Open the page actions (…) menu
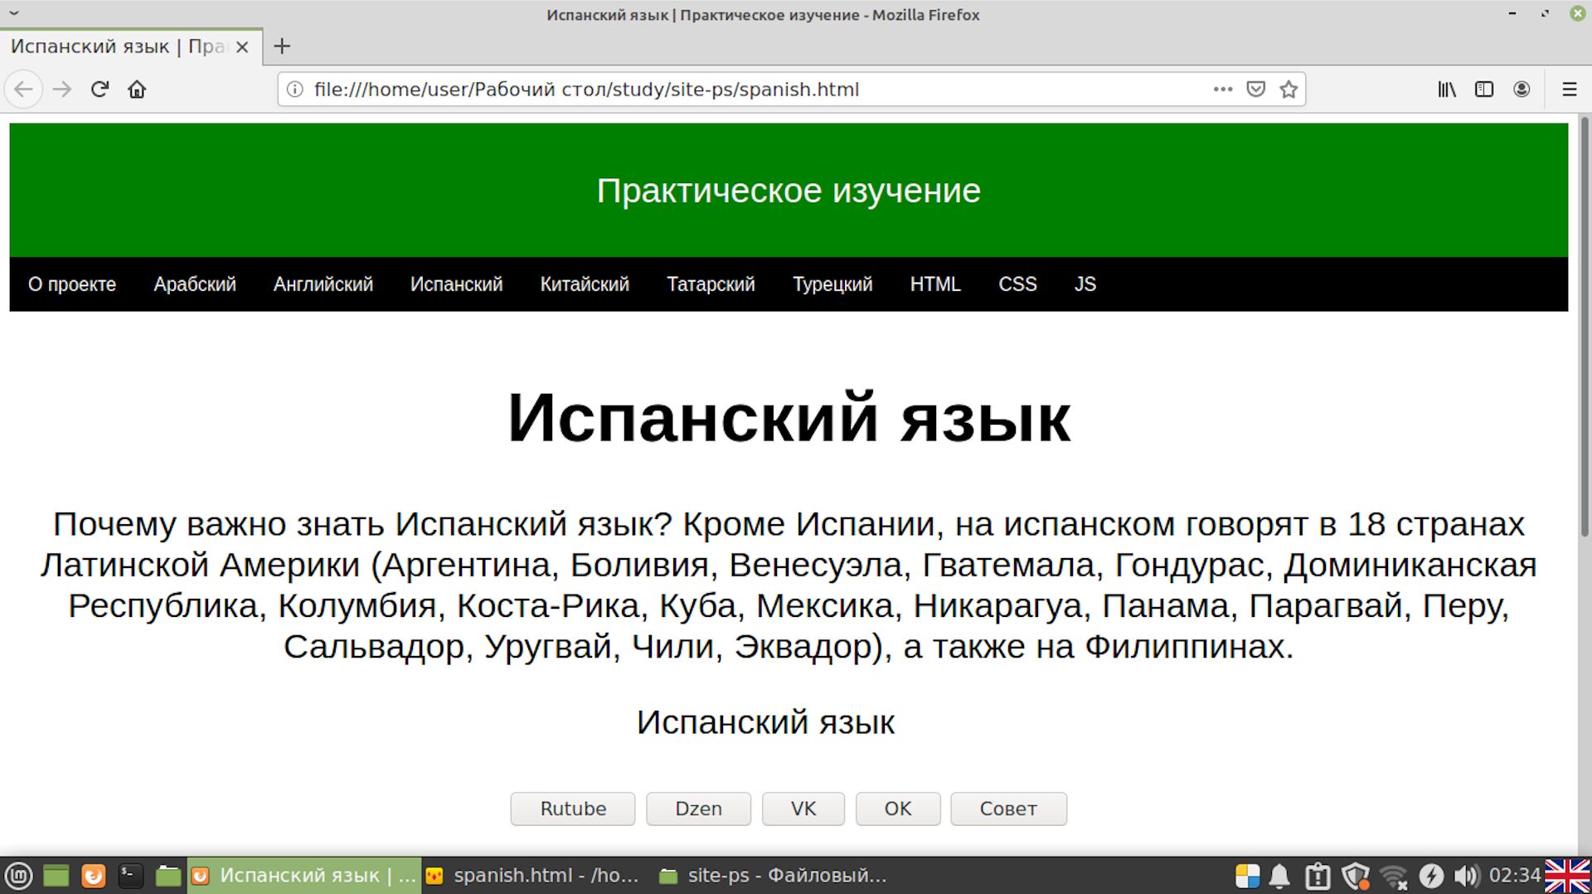This screenshot has width=1592, height=894. click(1222, 89)
